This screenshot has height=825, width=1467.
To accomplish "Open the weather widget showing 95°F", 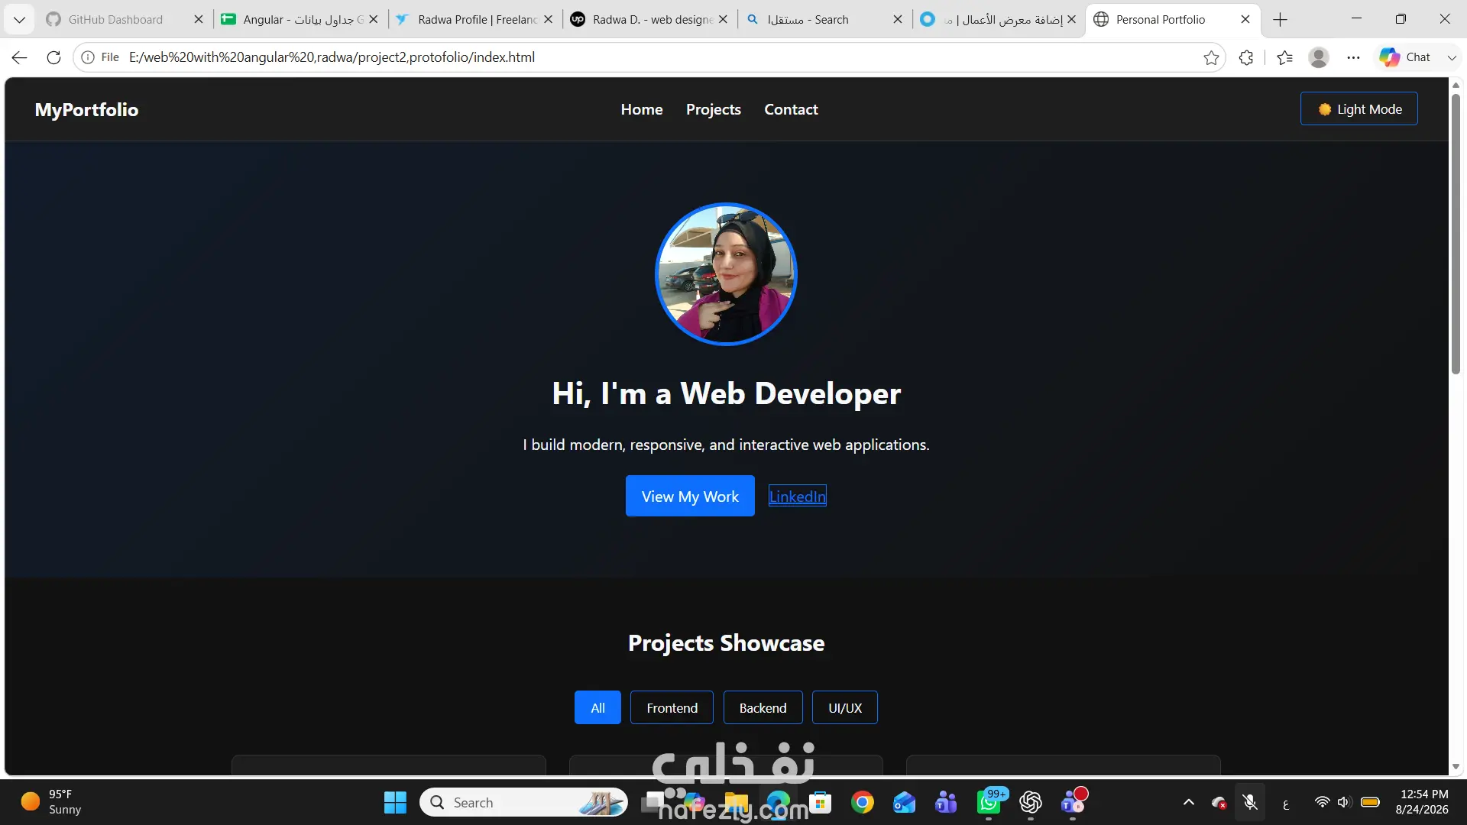I will (x=51, y=802).
